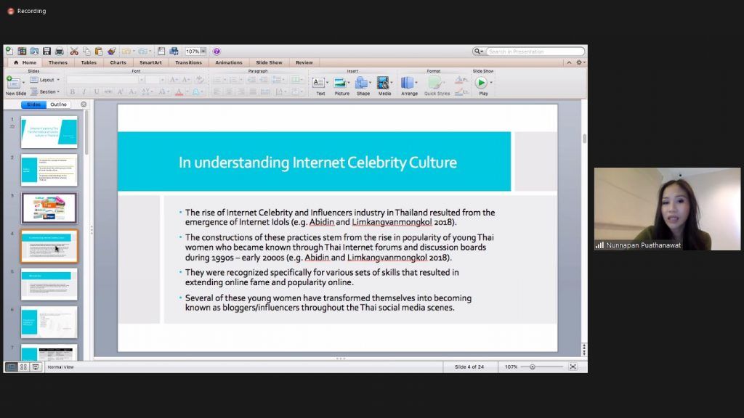This screenshot has width=744, height=418.
Task: Click the Save icon in the toolbar
Action: coord(46,52)
